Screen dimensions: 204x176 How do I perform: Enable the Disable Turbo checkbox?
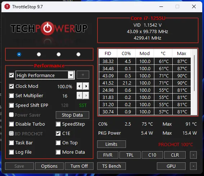(x=11, y=124)
